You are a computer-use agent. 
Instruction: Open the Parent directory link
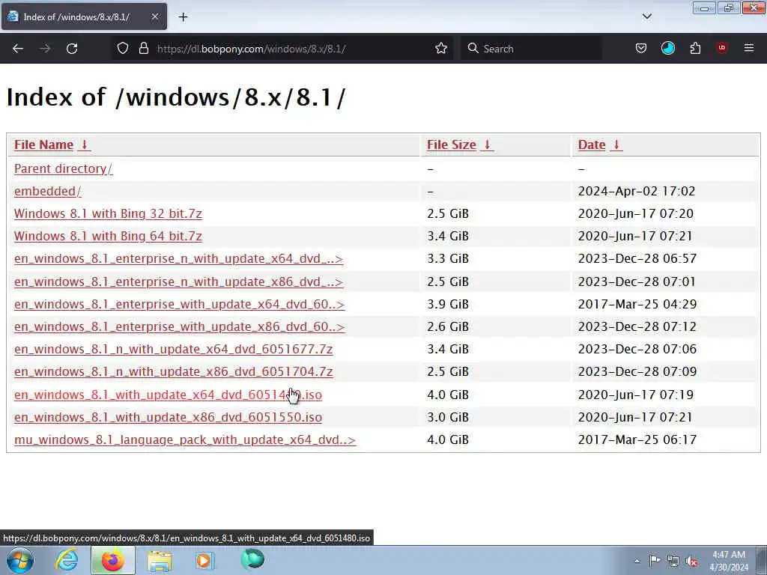(x=63, y=168)
